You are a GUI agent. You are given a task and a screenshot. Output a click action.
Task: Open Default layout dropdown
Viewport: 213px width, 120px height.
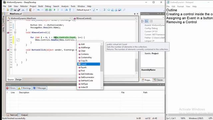[x=84, y=10]
